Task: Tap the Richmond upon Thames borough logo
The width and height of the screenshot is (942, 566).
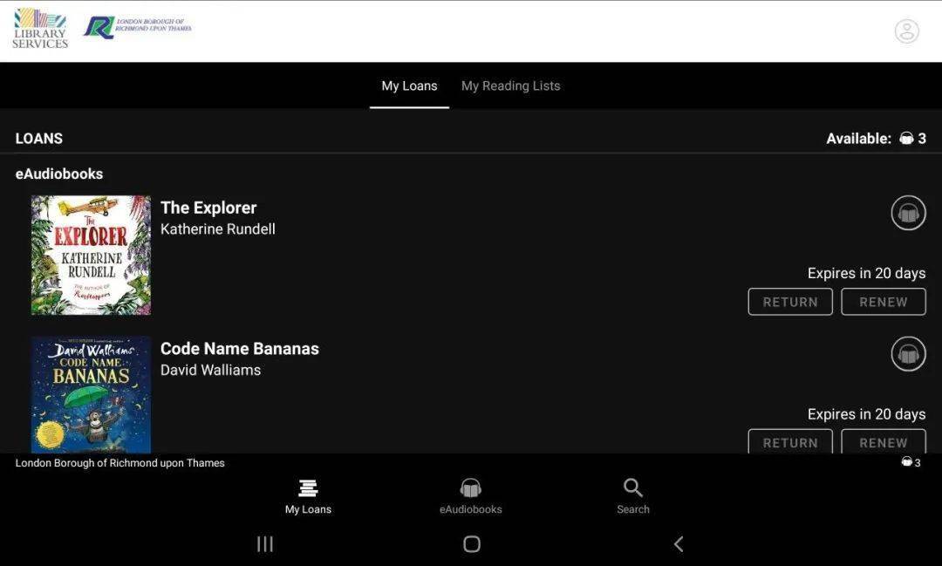Action: 138,28
